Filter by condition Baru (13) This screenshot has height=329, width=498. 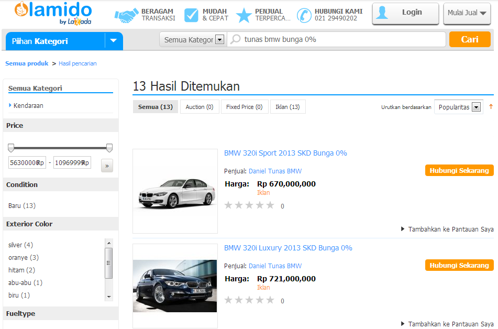click(x=22, y=206)
